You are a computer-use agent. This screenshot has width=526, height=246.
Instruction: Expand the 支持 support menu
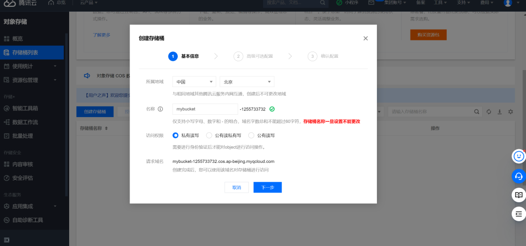click(463, 3)
